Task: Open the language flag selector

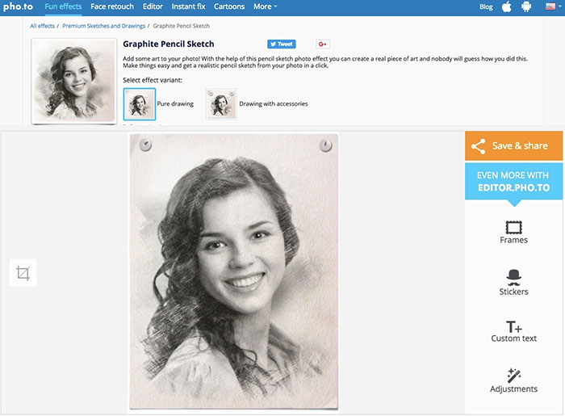Action: (x=553, y=6)
